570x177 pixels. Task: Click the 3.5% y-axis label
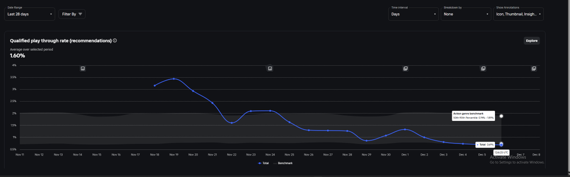13,77
